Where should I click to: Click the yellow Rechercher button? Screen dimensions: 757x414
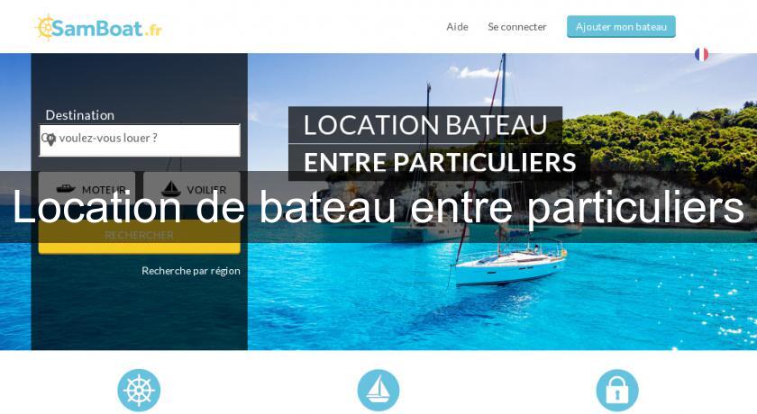140,236
